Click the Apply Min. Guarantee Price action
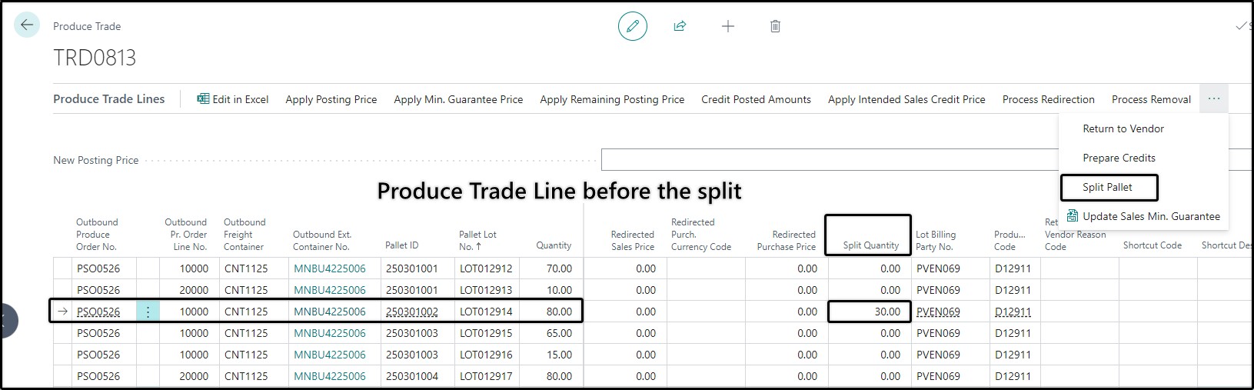1254x390 pixels. [x=458, y=99]
